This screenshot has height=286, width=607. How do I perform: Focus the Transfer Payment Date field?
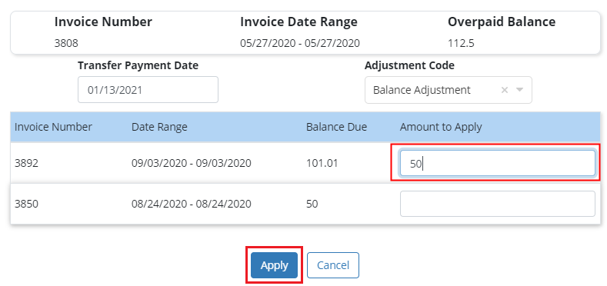tap(148, 90)
